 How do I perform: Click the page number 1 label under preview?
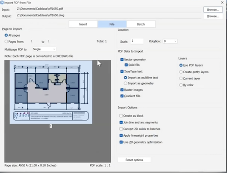(x=51, y=126)
